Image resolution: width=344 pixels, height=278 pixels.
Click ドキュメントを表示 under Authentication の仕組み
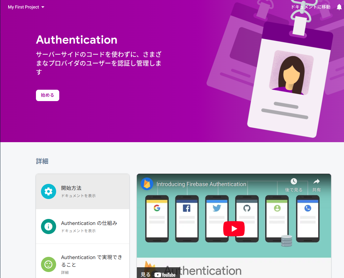78,231
